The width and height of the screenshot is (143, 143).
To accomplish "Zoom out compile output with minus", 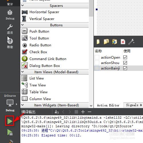I will tap(90, 112).
